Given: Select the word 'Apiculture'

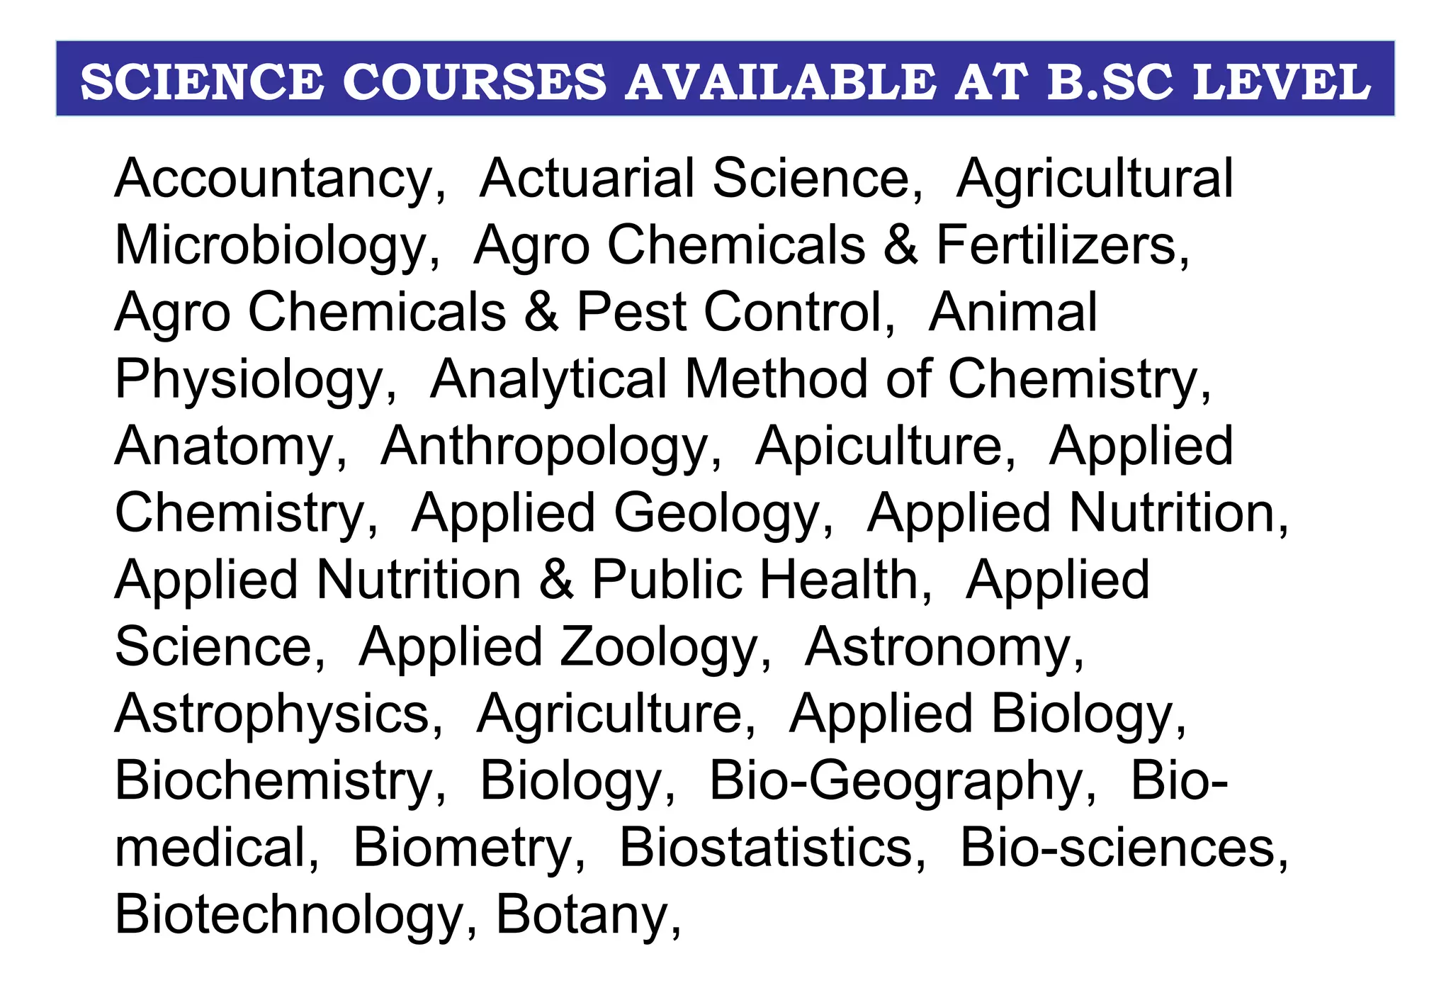Looking at the screenshot, I should click(879, 447).
